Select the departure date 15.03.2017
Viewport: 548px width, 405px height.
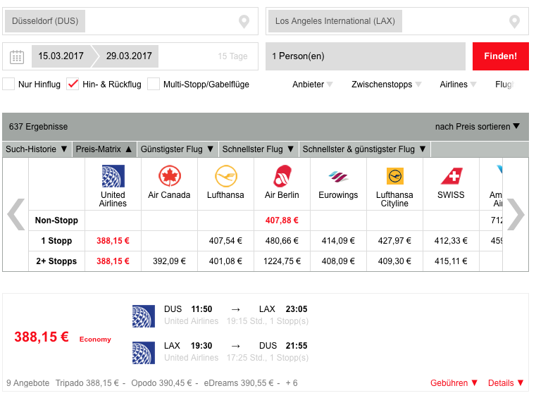pyautogui.click(x=61, y=56)
